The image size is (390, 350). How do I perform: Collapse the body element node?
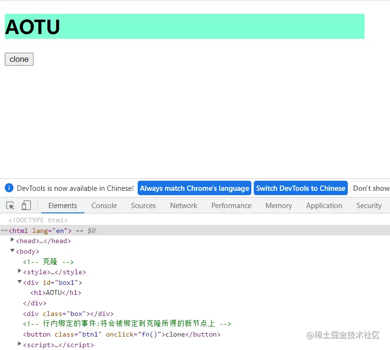[x=12, y=251]
